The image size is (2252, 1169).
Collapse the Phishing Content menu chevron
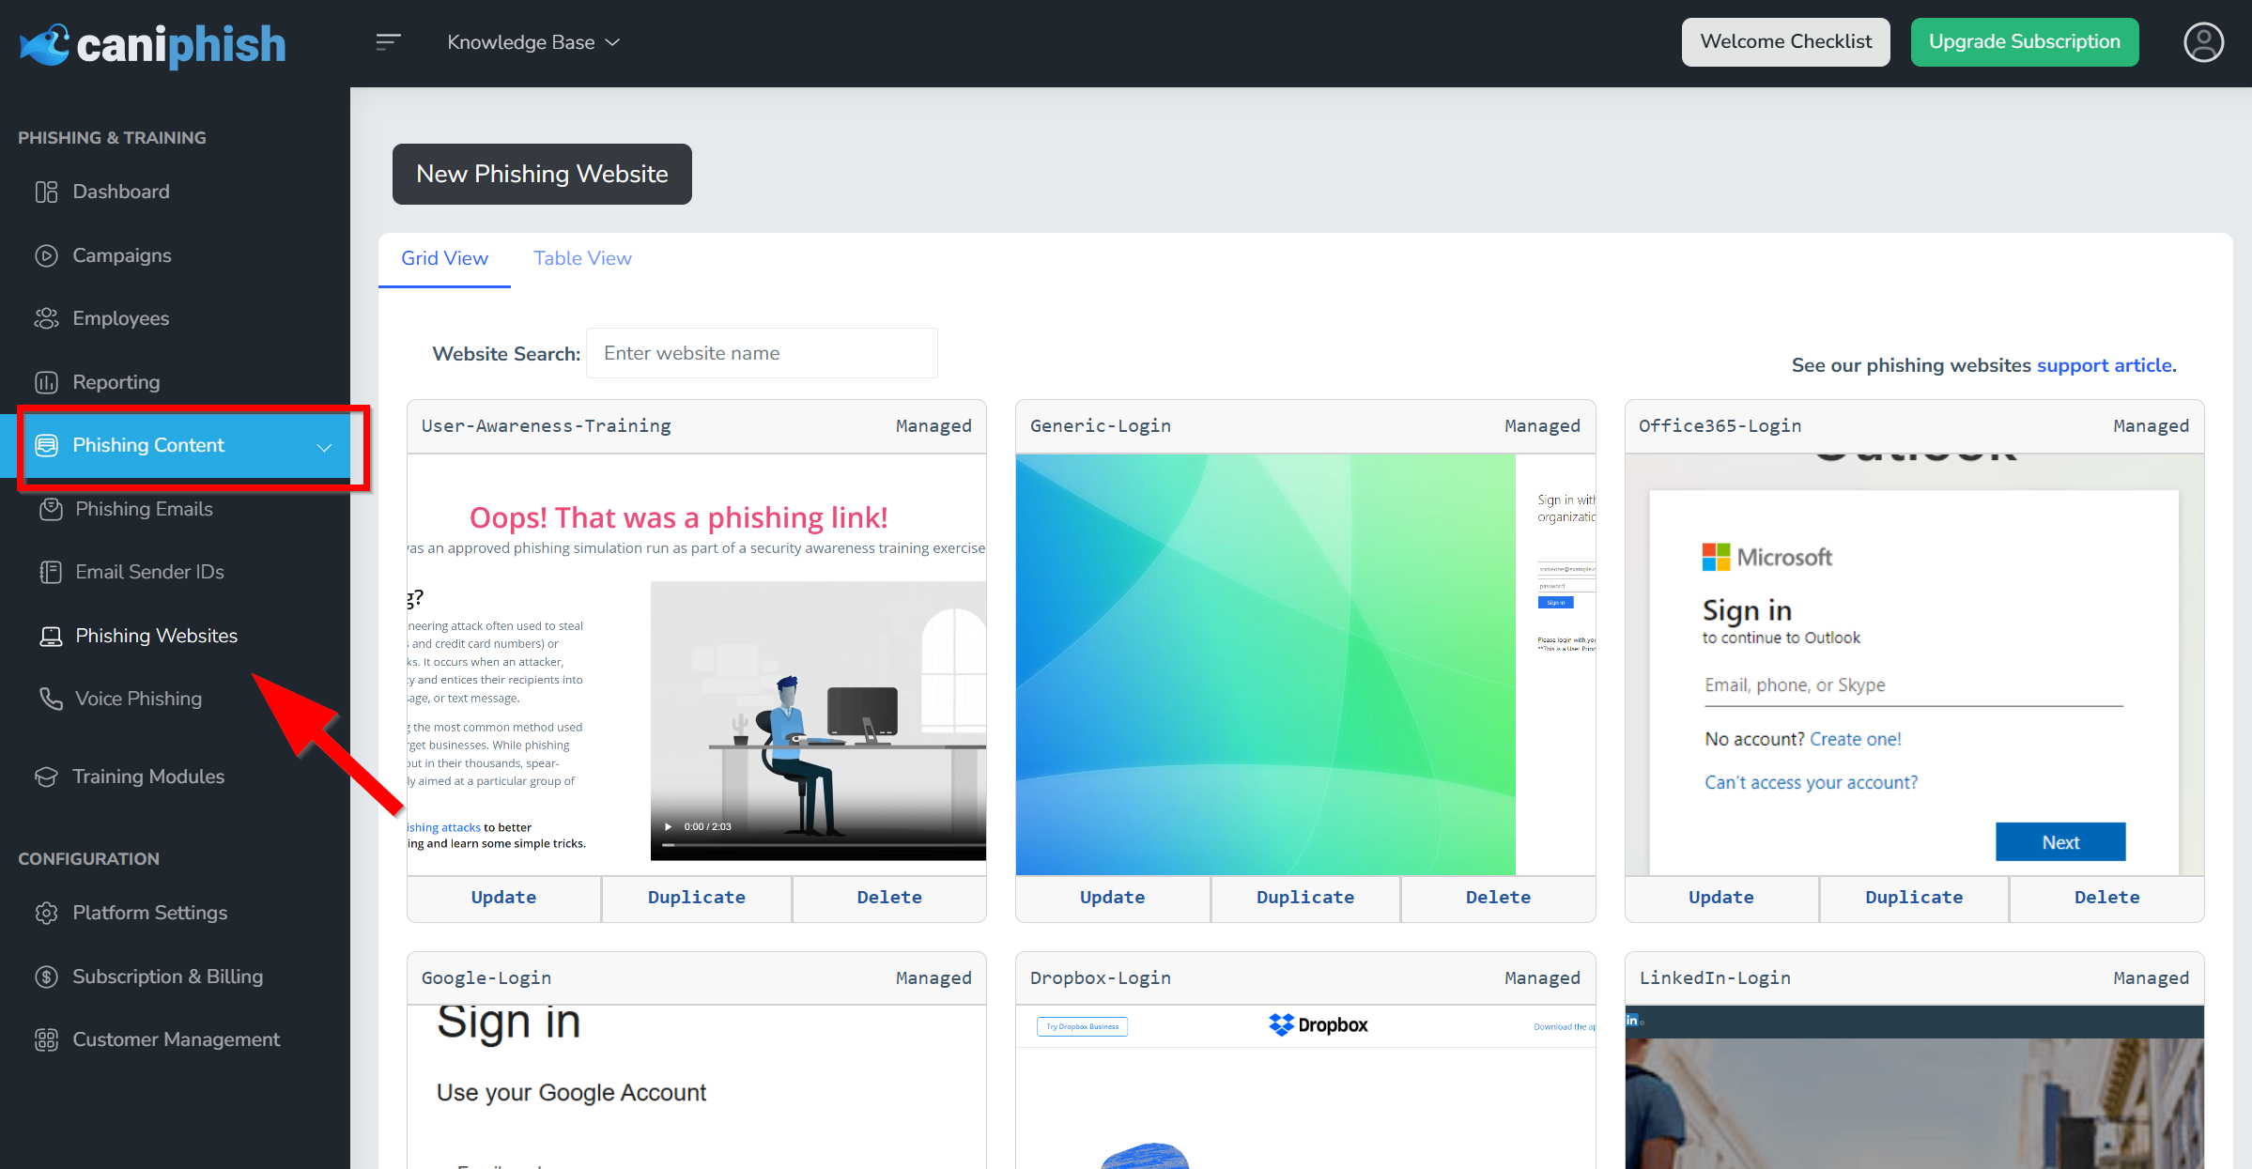click(x=324, y=447)
